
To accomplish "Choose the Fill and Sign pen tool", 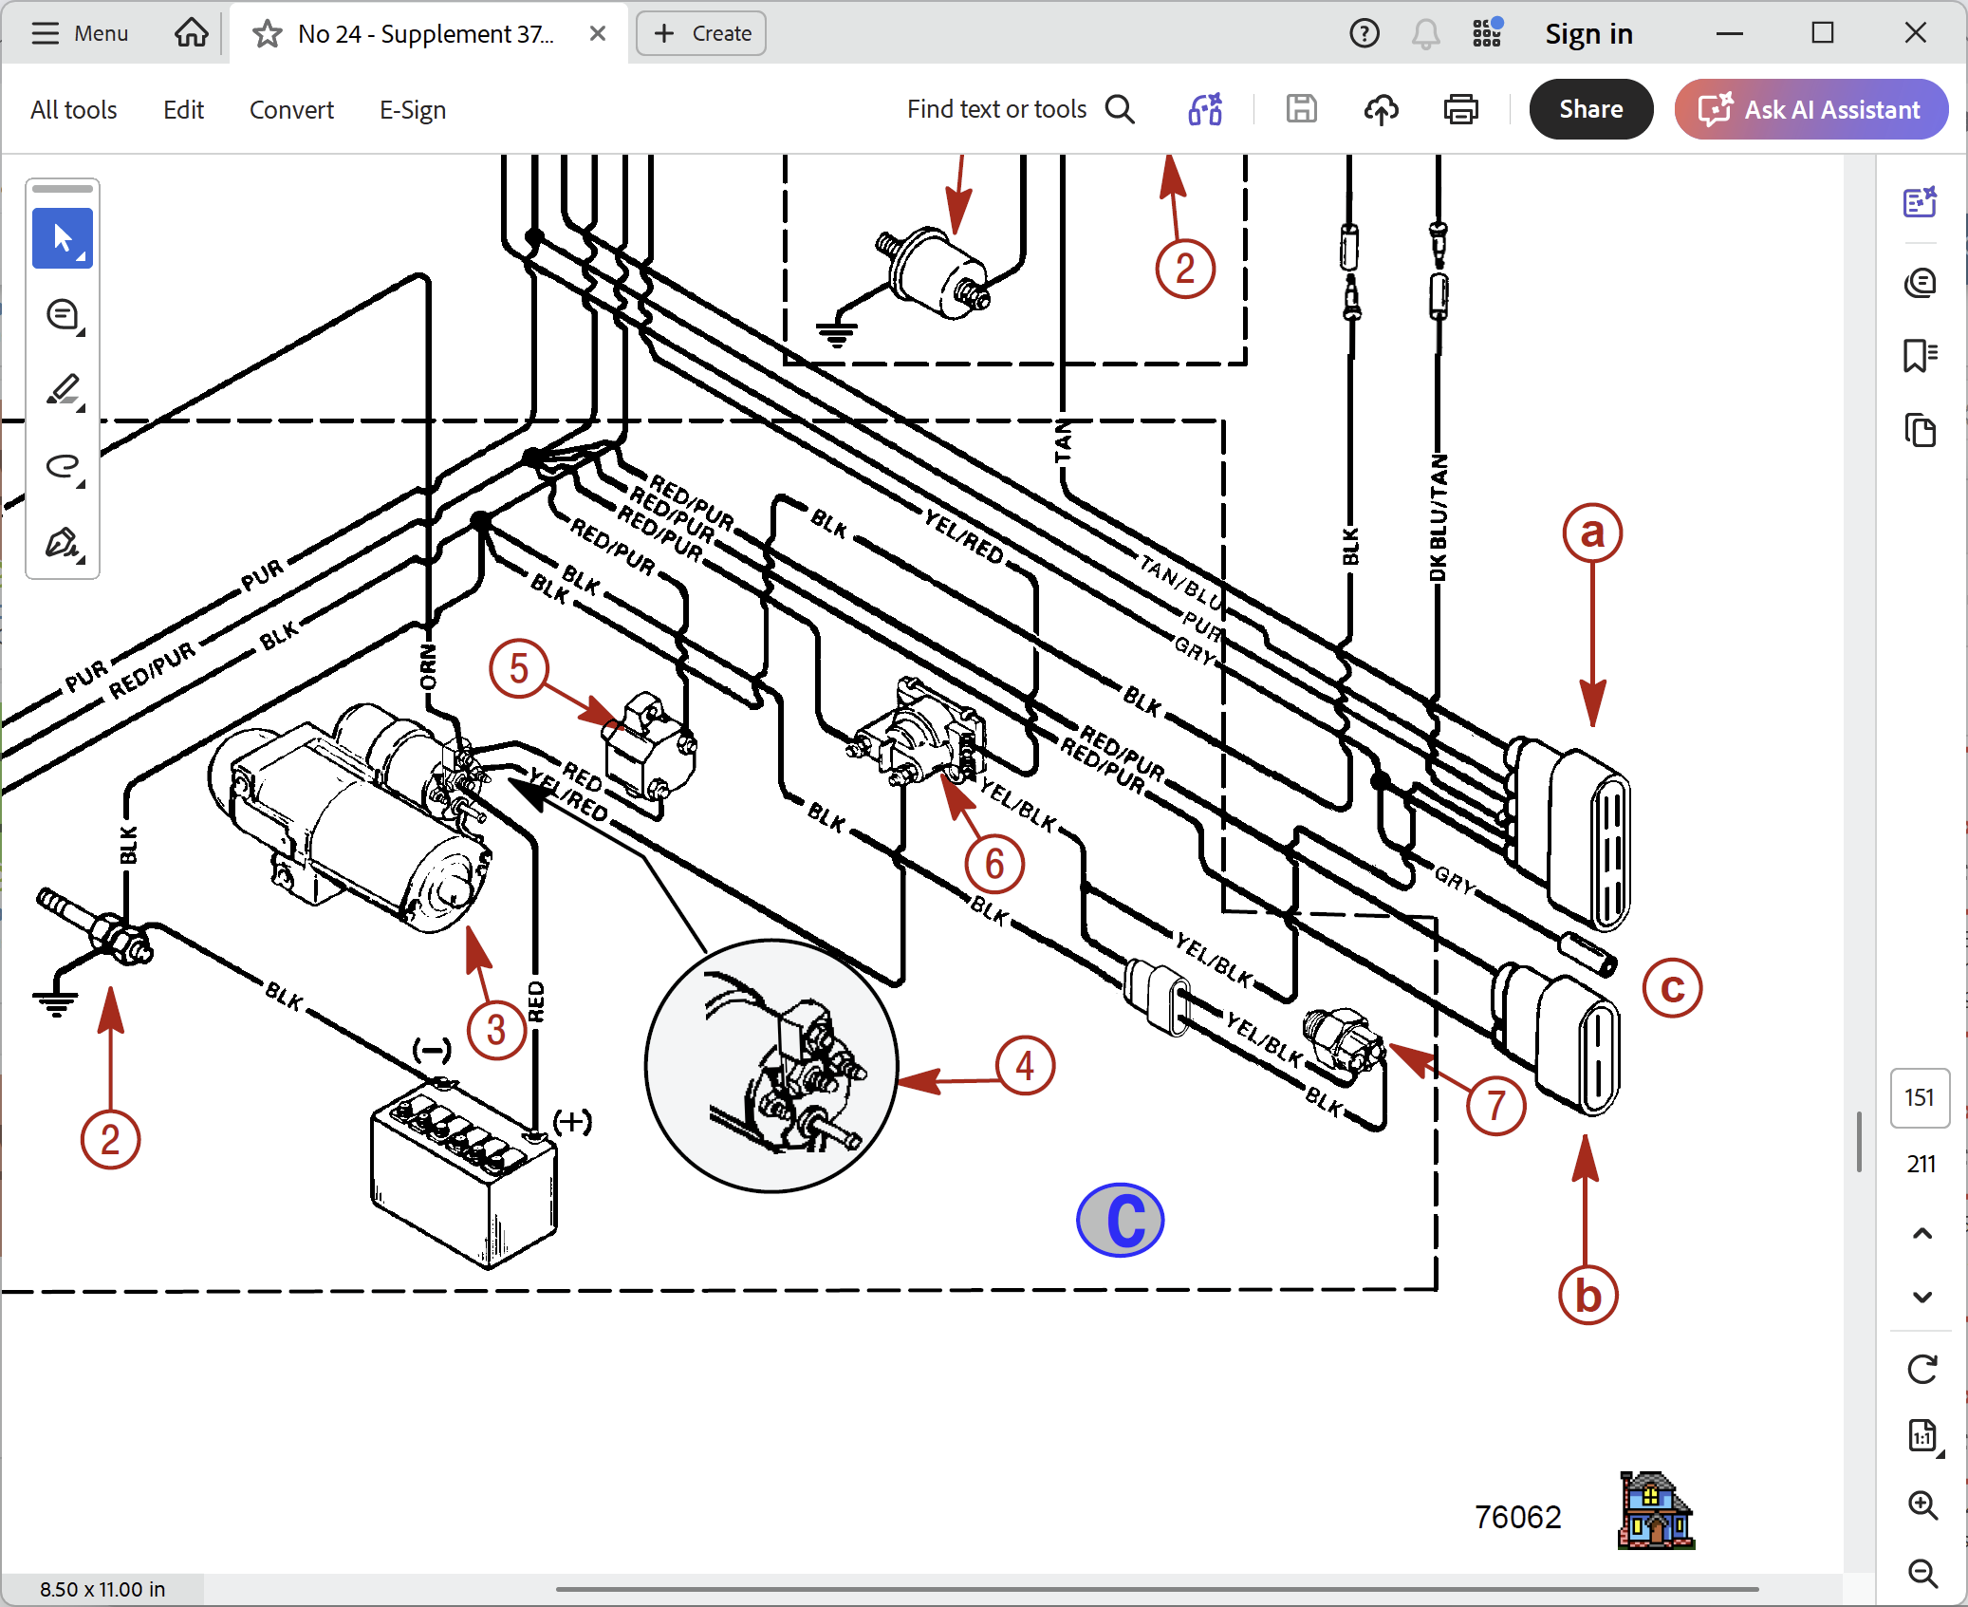I will point(63,542).
